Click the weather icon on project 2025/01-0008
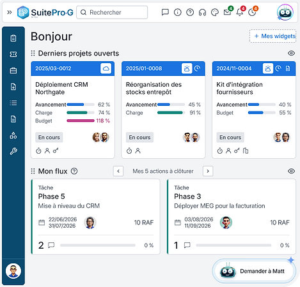The width and height of the screenshot is (300, 287). 187,68
